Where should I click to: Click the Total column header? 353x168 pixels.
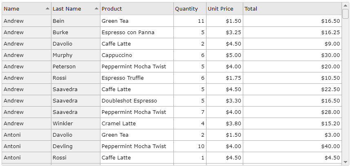tap(293, 9)
